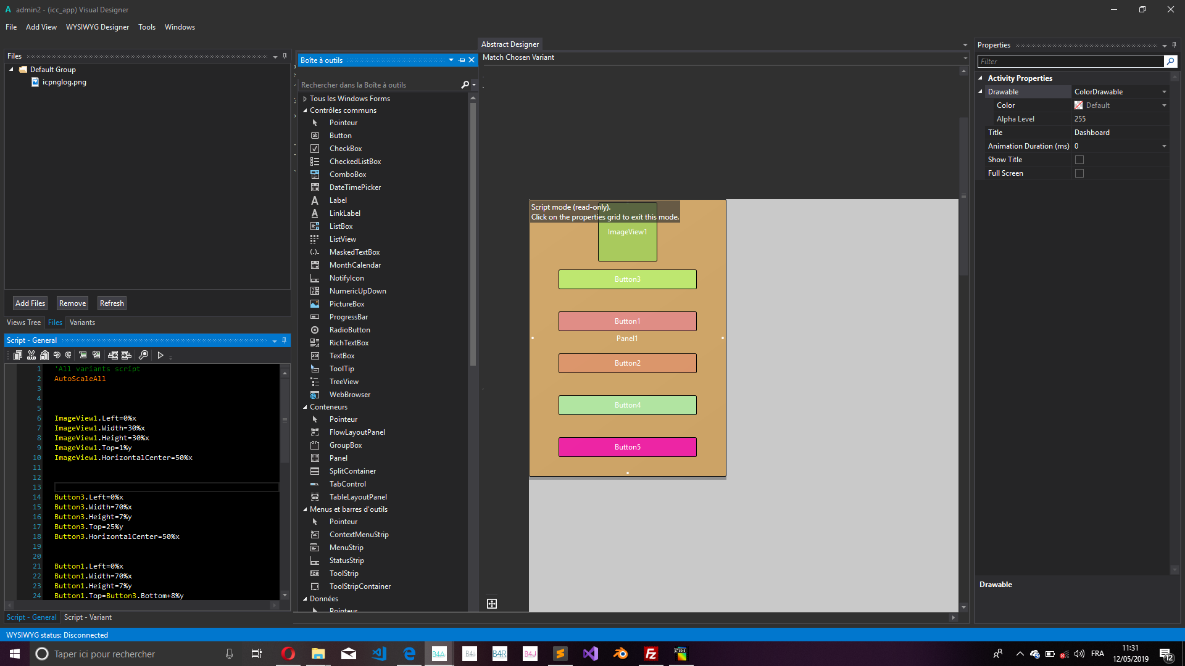Open the WYSIWYG Designer menu

pos(98,27)
